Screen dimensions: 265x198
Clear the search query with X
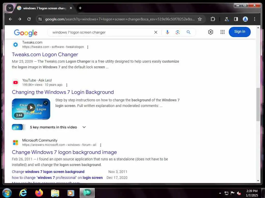point(156,32)
